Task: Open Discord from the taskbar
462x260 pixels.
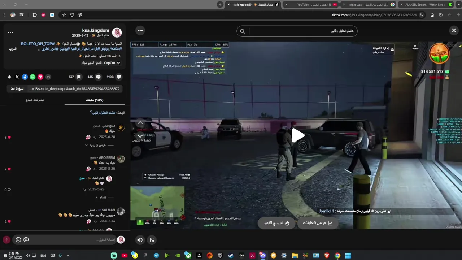Action: pos(263,256)
